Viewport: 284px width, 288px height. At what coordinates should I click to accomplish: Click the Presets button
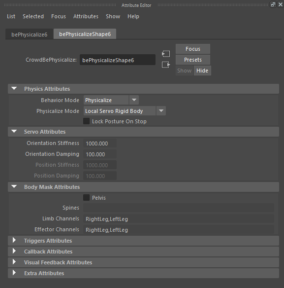coord(193,60)
